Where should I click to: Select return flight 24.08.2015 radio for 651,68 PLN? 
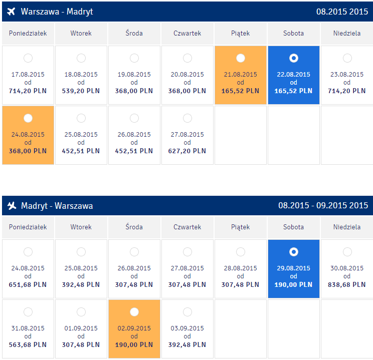28,252
